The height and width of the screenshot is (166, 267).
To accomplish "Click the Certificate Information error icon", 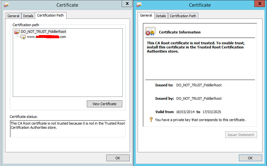I will pyautogui.click(x=150, y=31).
